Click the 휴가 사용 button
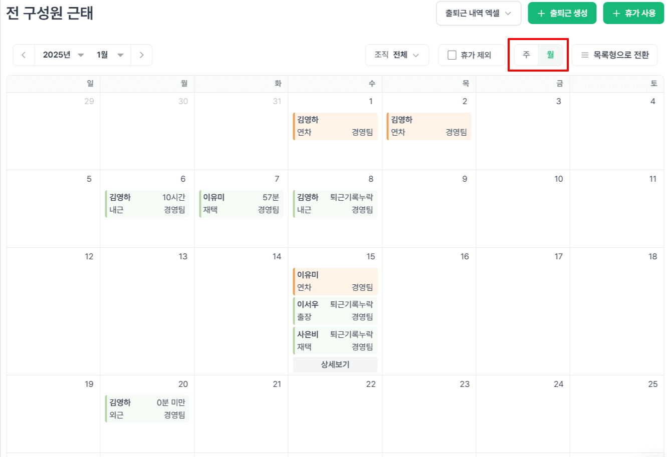 [x=633, y=13]
